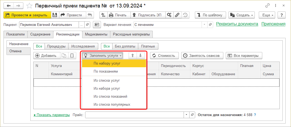Image resolution: width=291 pixels, height=127 pixels.
Task: Open patient card icon next to patient field
Action: point(97,25)
